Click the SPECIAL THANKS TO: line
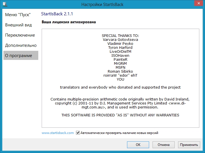 [121, 35]
